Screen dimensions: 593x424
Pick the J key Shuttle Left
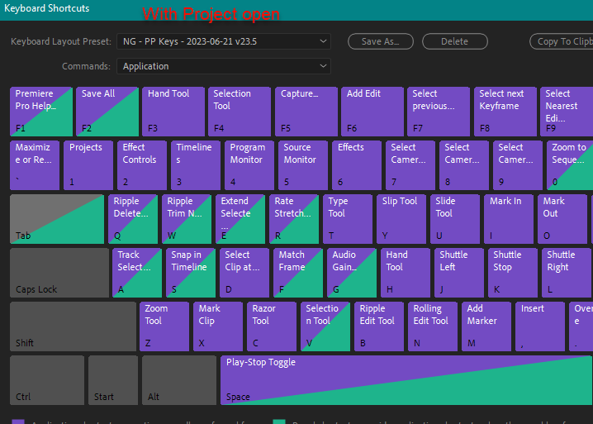click(x=459, y=273)
